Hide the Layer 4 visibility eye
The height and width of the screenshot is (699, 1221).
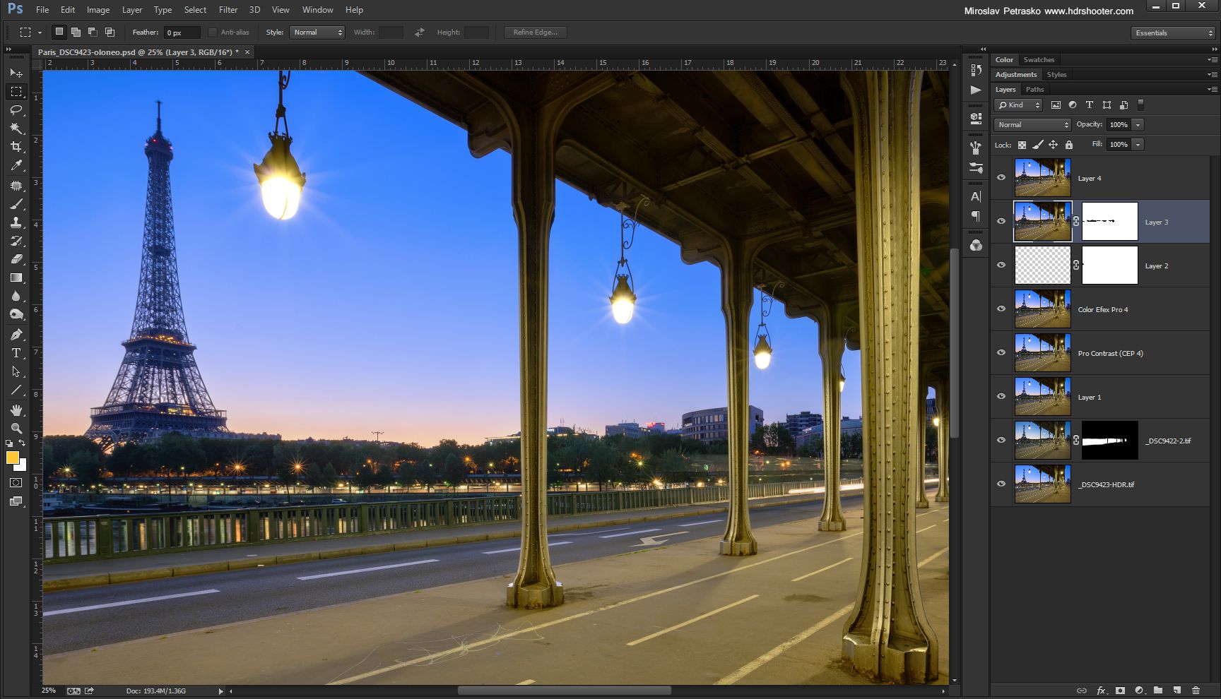click(1001, 178)
